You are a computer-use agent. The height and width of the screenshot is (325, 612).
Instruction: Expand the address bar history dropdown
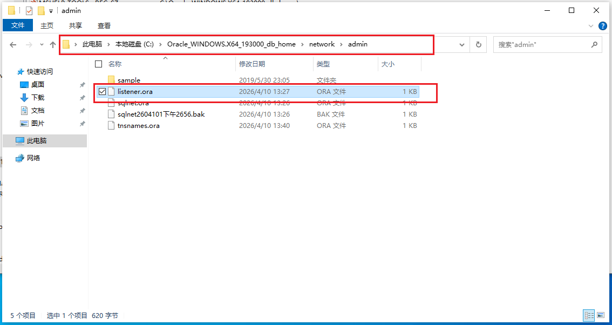point(461,45)
